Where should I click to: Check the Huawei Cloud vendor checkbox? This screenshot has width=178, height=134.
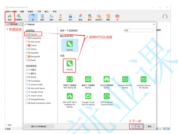coord(27,77)
